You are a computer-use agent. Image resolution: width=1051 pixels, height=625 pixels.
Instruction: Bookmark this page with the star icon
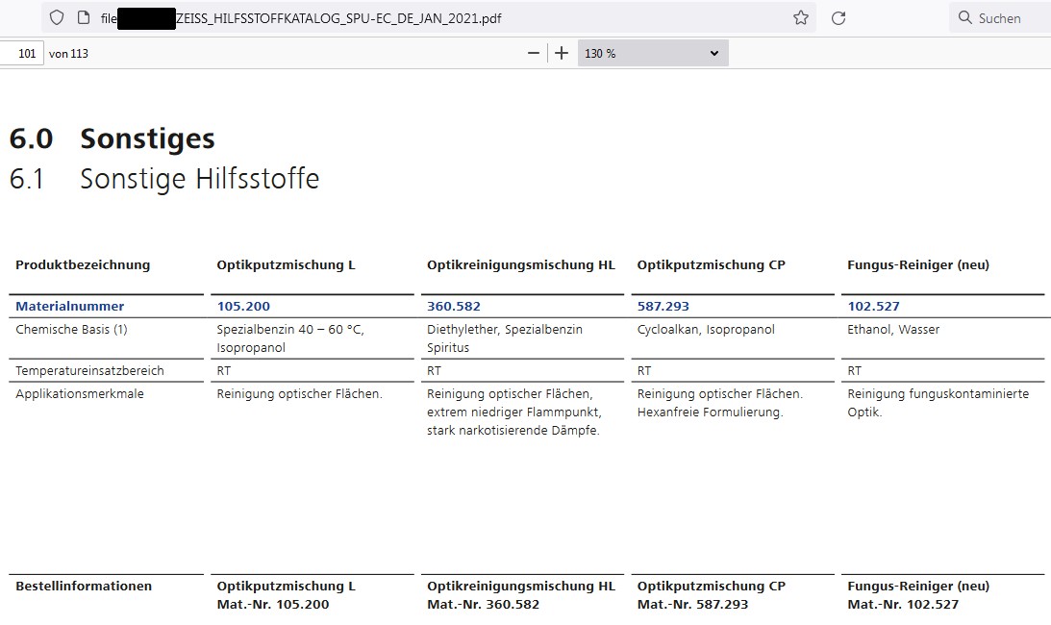800,17
